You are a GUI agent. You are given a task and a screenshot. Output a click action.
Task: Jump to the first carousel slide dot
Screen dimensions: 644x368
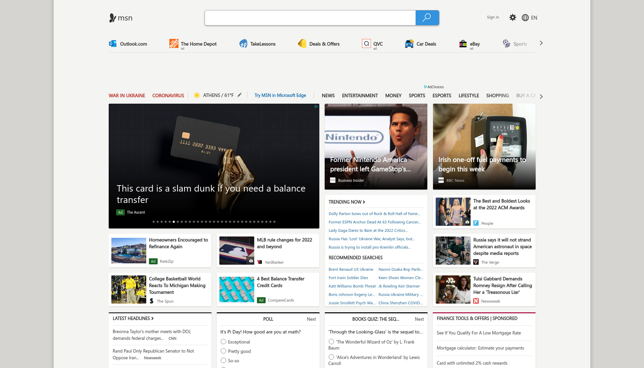coord(154,222)
